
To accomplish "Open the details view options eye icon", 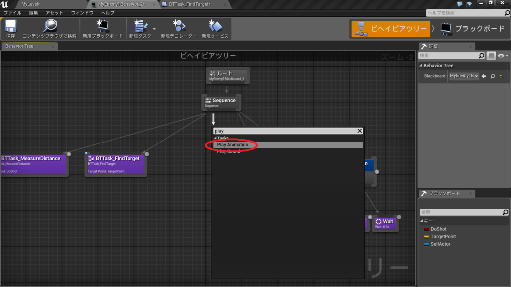I will (502, 56).
